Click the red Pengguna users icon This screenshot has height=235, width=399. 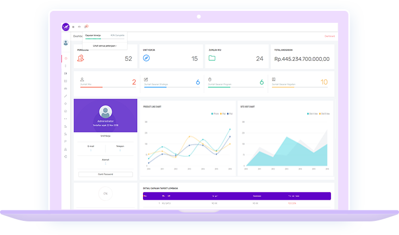point(81,58)
